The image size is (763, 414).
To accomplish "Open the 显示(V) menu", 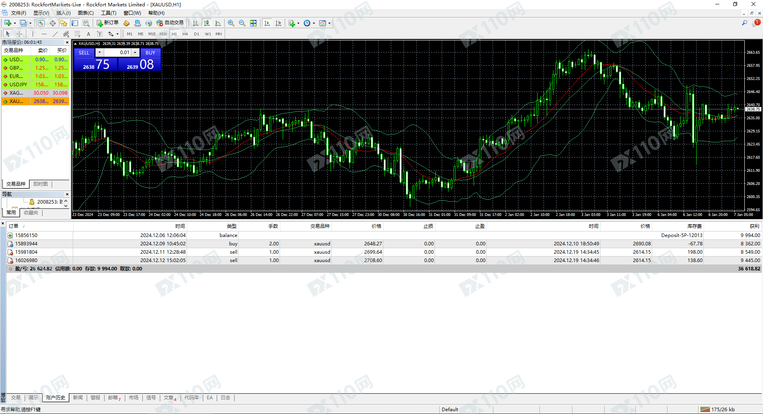I will click(x=41, y=13).
